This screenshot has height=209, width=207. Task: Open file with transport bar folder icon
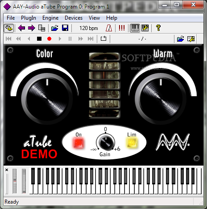coord(181,39)
